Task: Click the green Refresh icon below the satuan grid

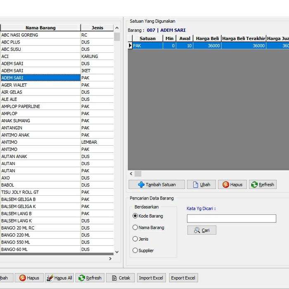Action: click(254, 185)
